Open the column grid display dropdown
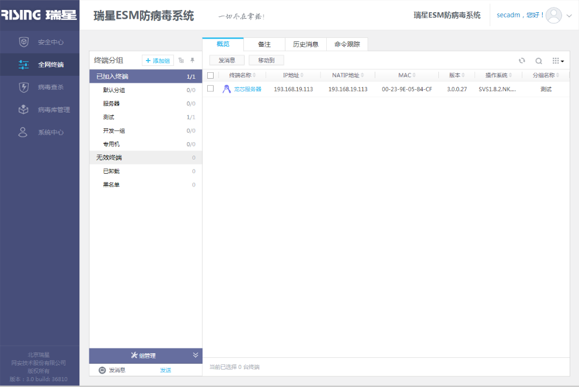579x387 pixels. (x=558, y=61)
